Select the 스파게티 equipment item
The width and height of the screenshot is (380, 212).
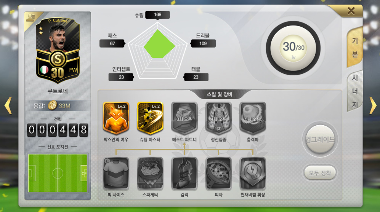coord(150,173)
